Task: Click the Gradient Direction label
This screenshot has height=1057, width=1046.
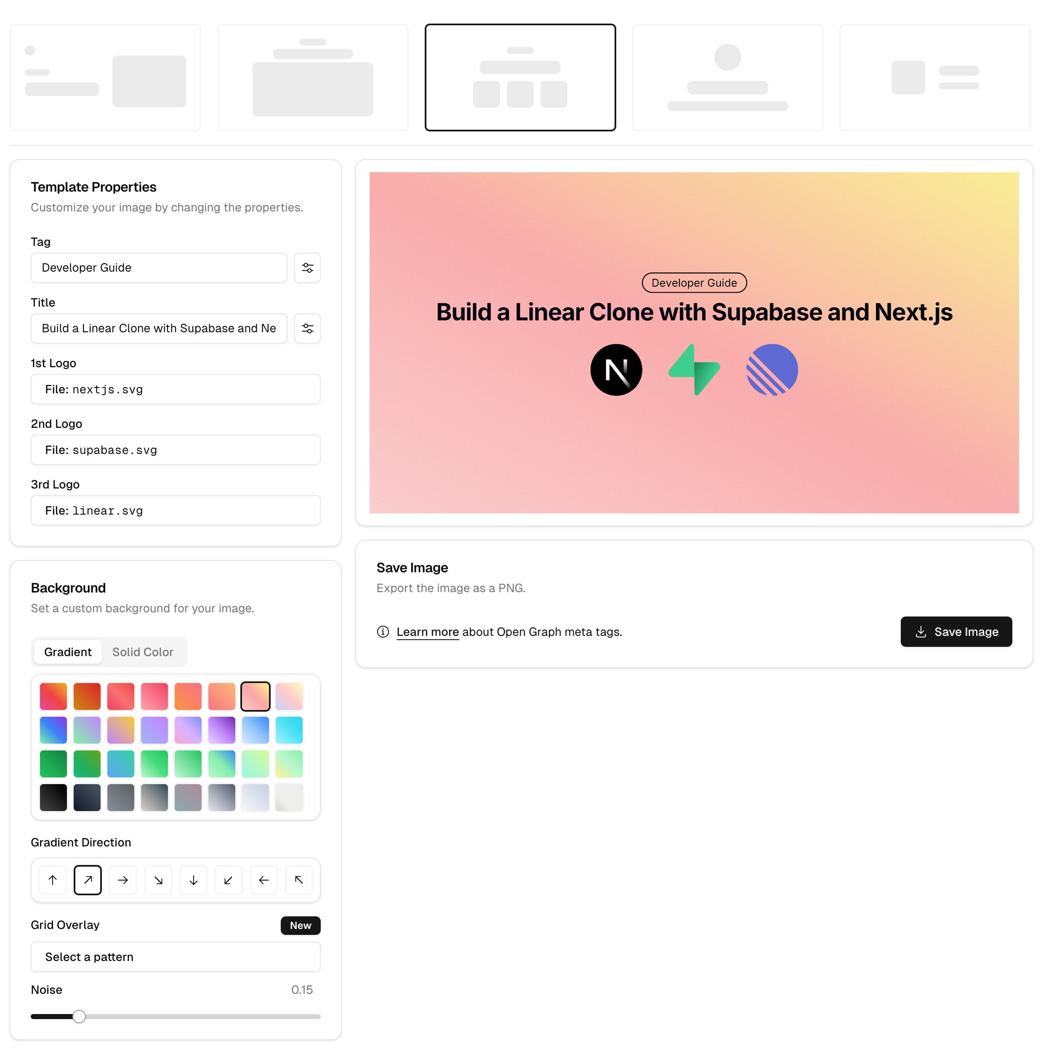Action: pyautogui.click(x=81, y=842)
